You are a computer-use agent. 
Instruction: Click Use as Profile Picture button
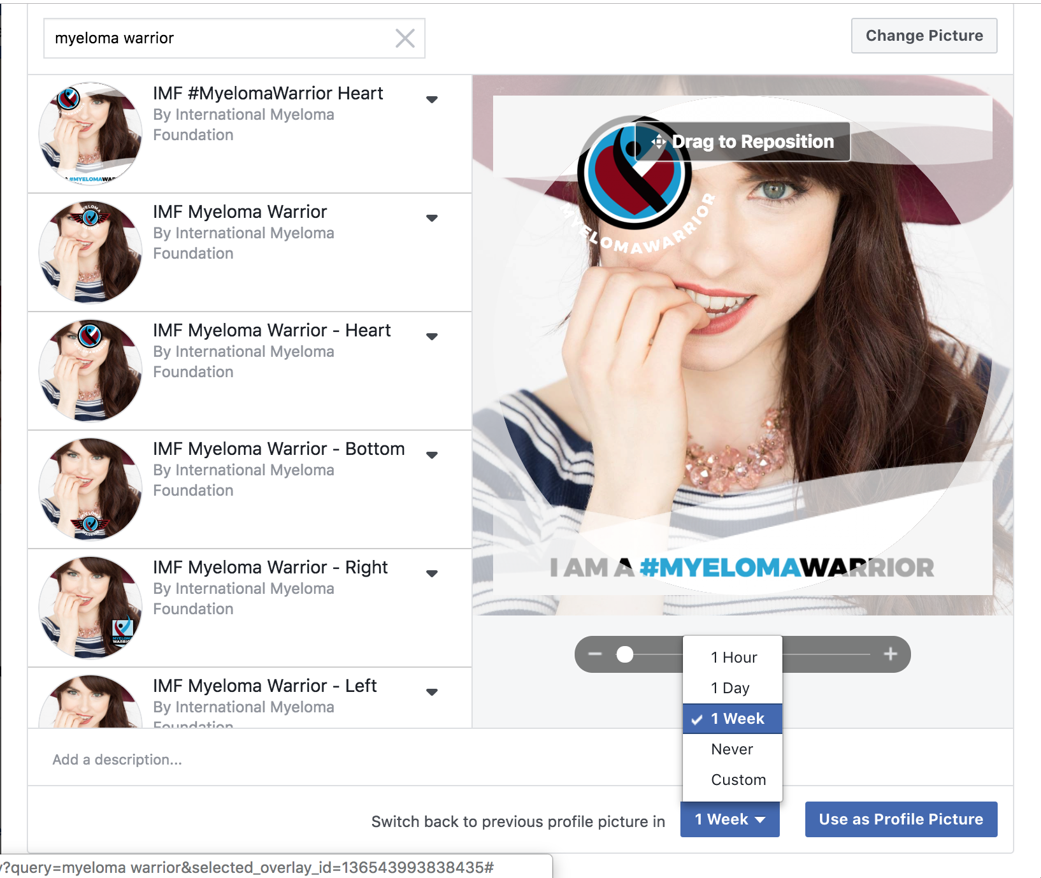click(901, 819)
